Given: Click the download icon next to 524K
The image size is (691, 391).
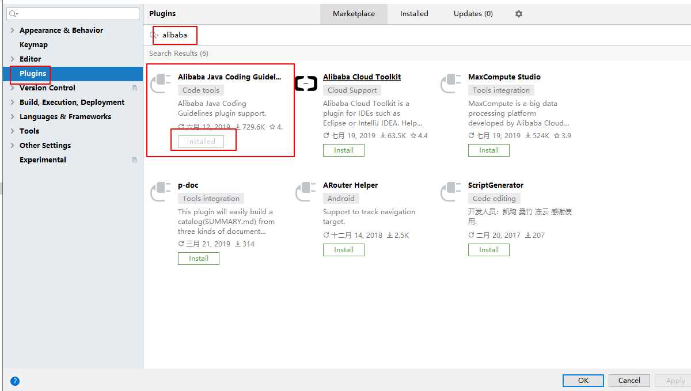Looking at the screenshot, I should pyautogui.click(x=529, y=136).
